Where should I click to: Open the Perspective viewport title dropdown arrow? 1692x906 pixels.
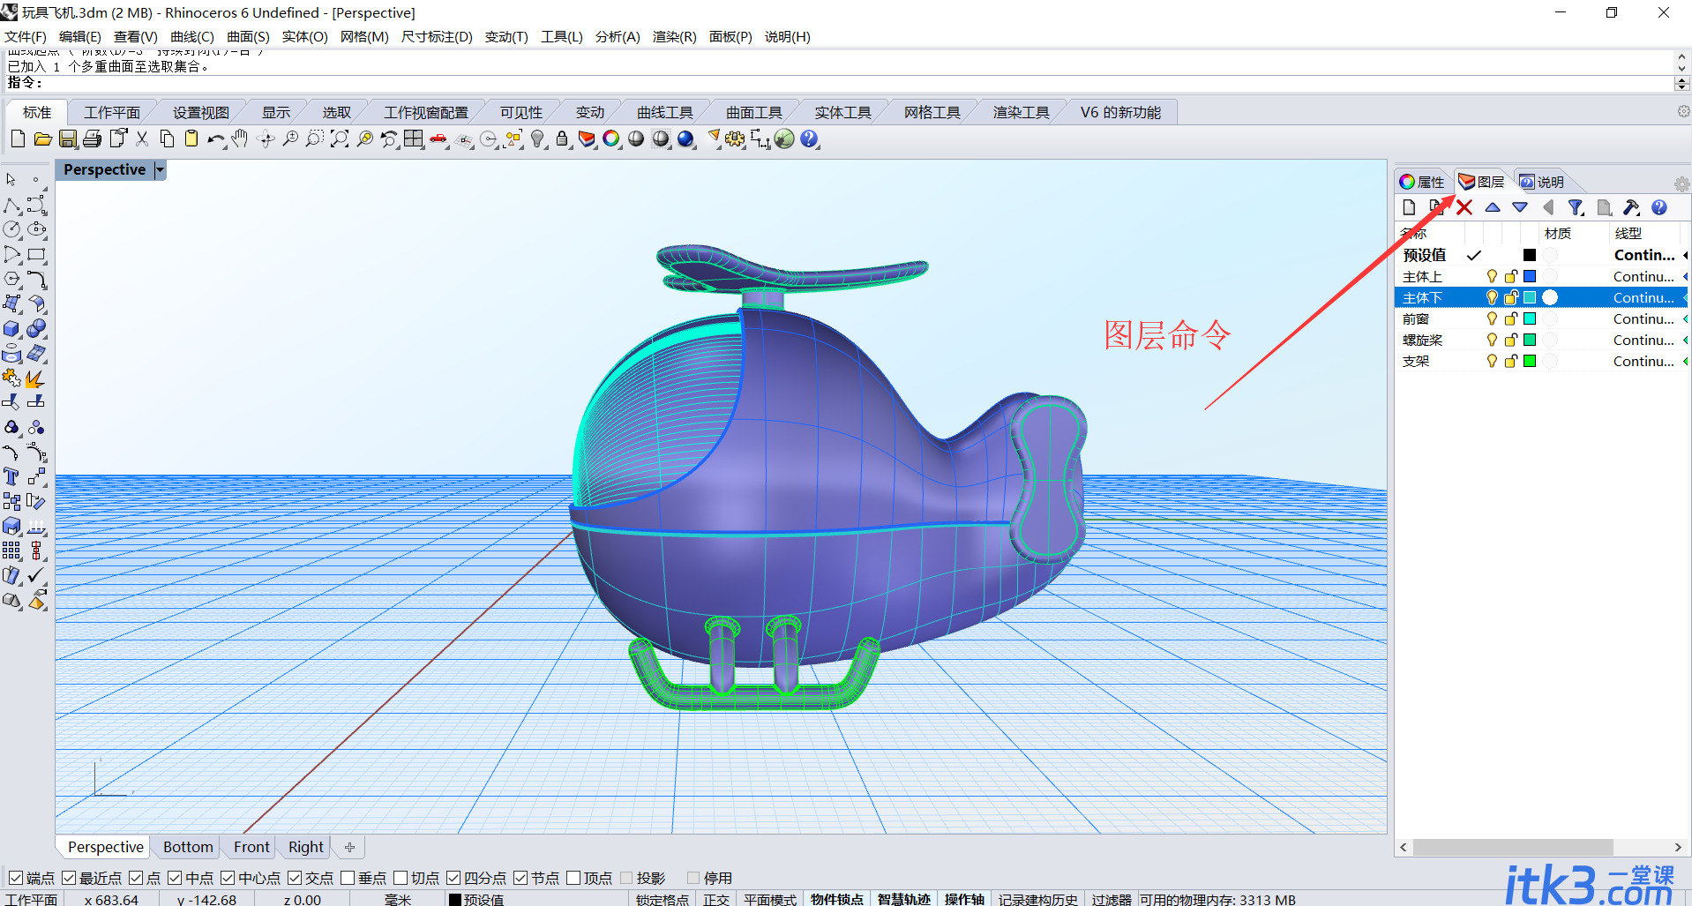[160, 169]
